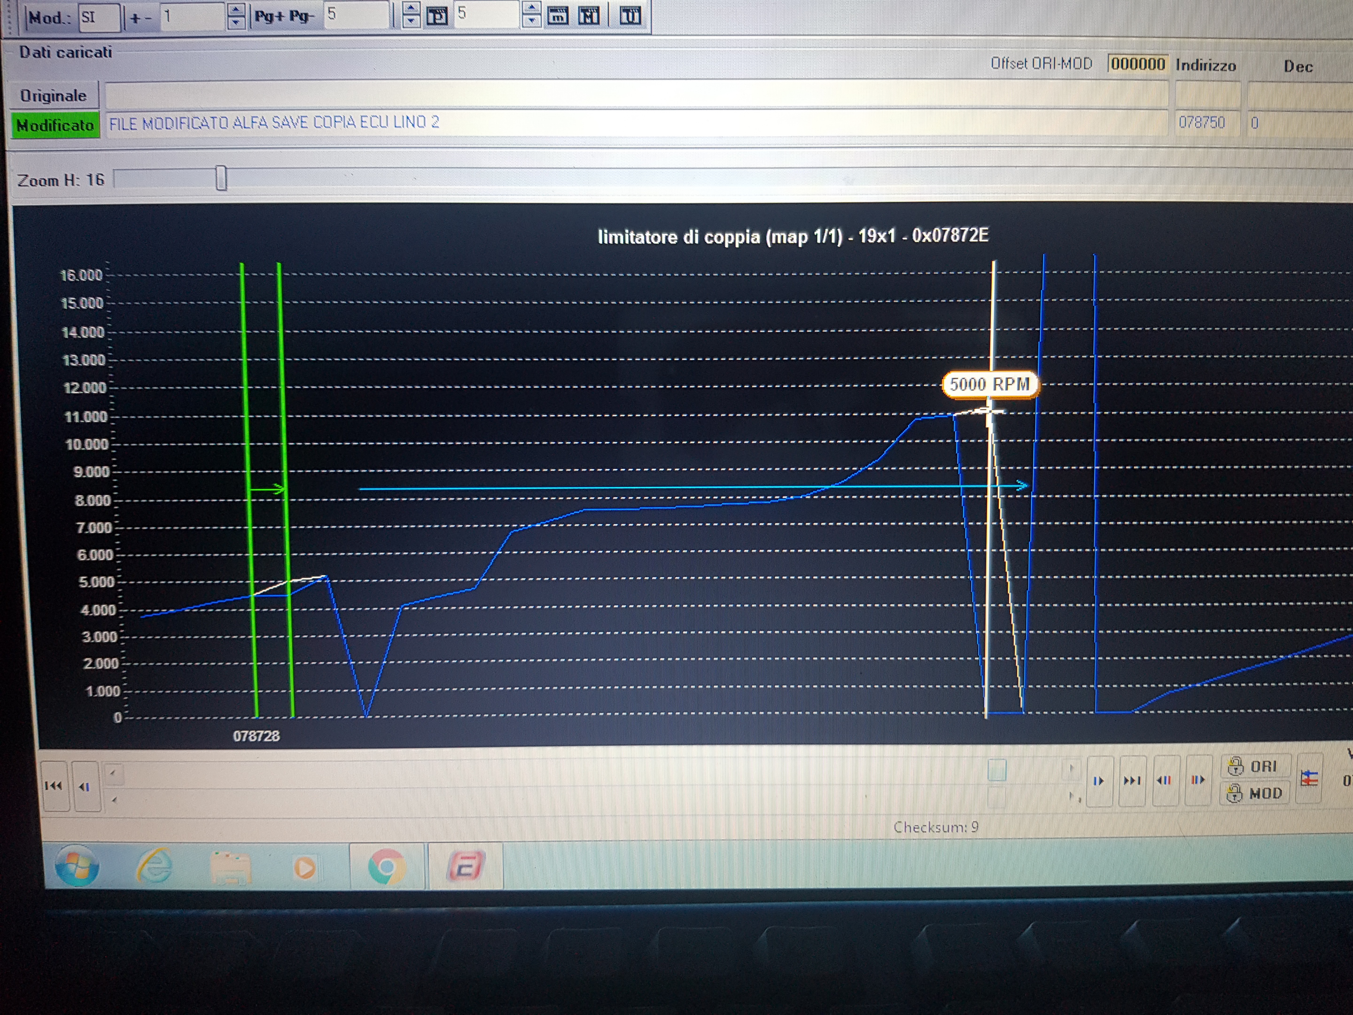The height and width of the screenshot is (1015, 1353).
Task: Click the graph scrollbar thumb
Action: 997,770
